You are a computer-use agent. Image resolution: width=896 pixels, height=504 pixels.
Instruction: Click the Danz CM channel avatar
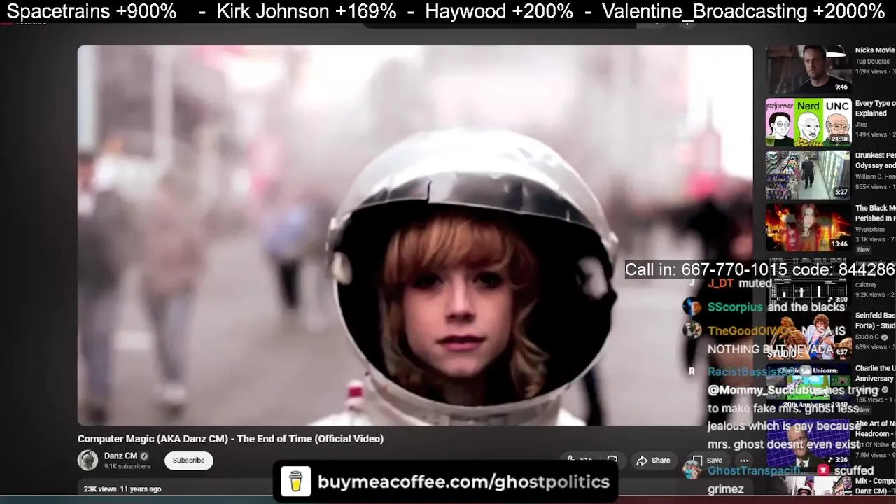point(87,460)
